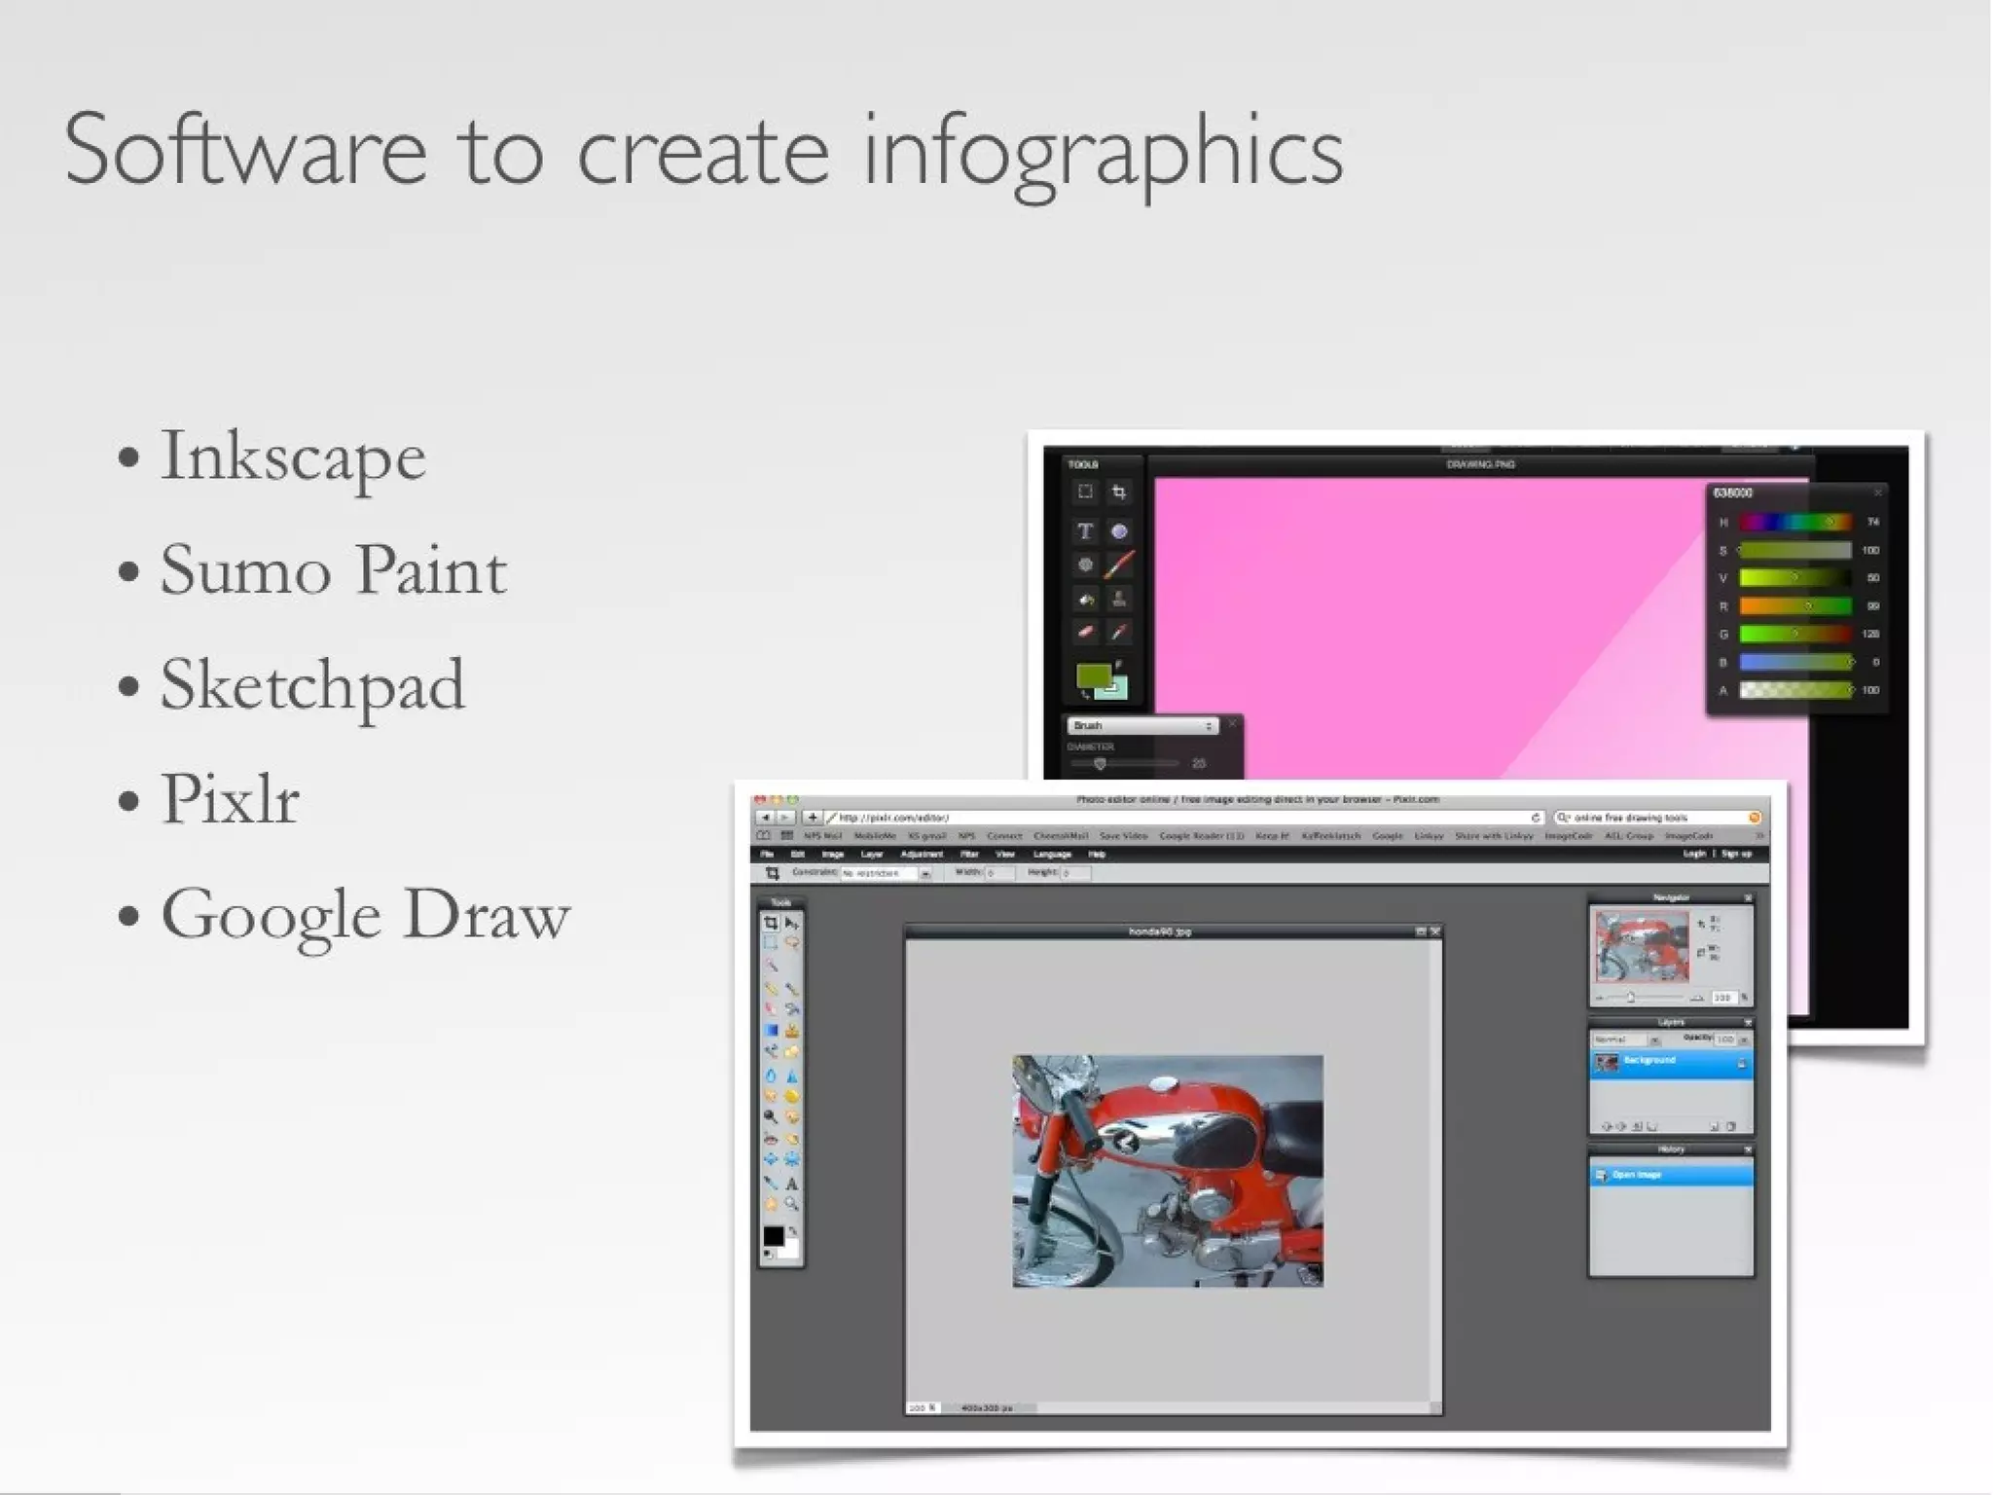Pick the Sketchpad paintbrush tool
This screenshot has width=1993, height=1495.
pyautogui.click(x=1119, y=565)
